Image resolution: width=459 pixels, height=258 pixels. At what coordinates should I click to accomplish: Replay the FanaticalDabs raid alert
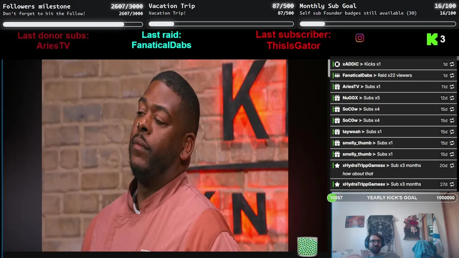point(452,75)
